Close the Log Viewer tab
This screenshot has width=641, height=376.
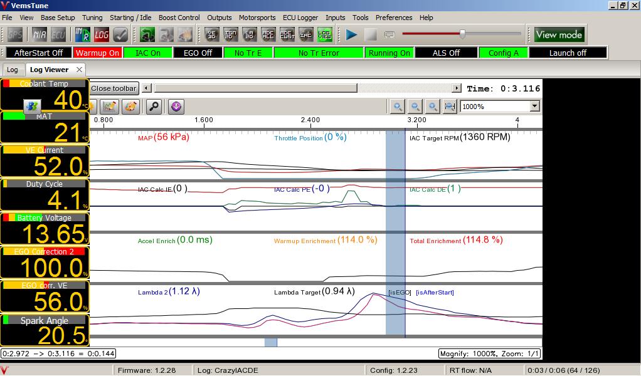click(x=79, y=70)
